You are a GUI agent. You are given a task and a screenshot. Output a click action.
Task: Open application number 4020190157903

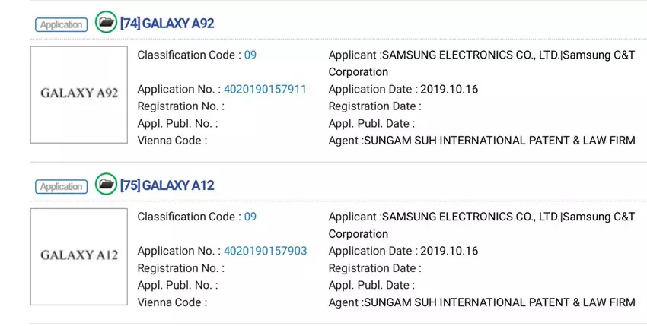coord(265,251)
